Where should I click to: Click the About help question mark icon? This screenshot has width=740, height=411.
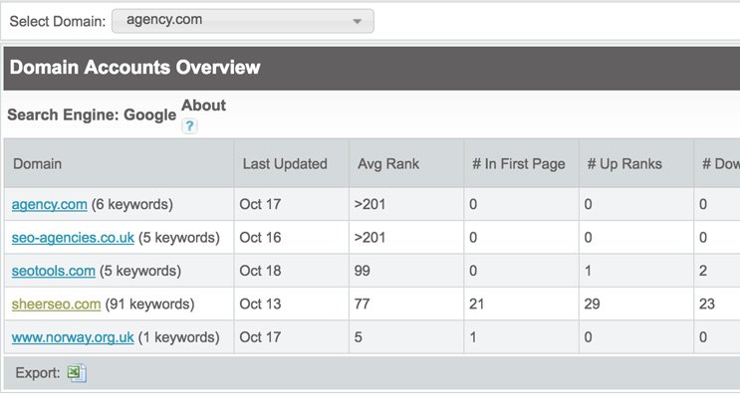click(x=189, y=125)
